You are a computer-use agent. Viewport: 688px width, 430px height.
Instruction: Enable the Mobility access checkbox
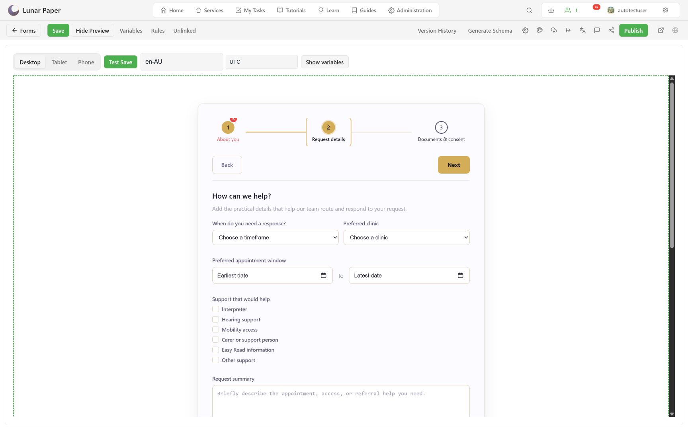[x=215, y=329]
